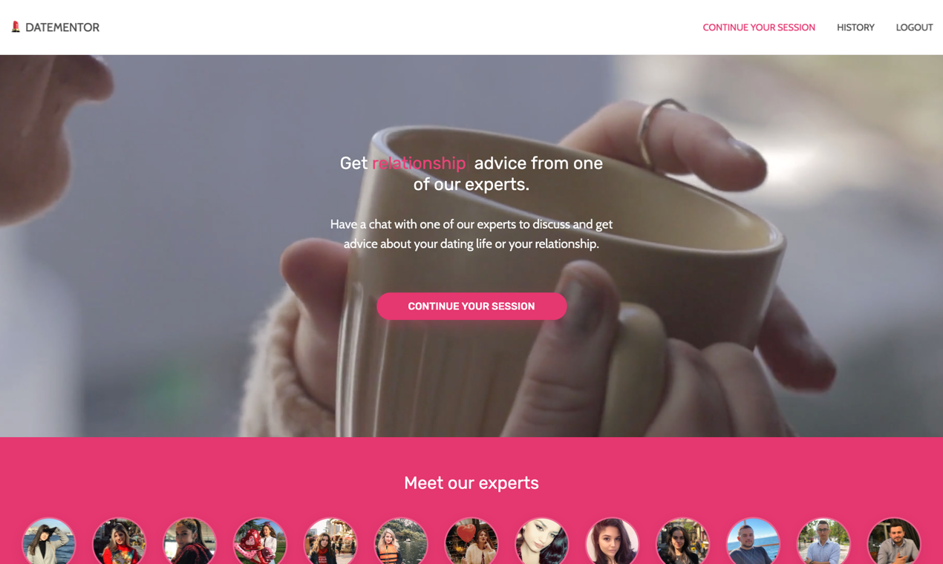Image resolution: width=943 pixels, height=564 pixels.
Task: Choose the third expert avatar with dark scarf
Action: click(190, 542)
